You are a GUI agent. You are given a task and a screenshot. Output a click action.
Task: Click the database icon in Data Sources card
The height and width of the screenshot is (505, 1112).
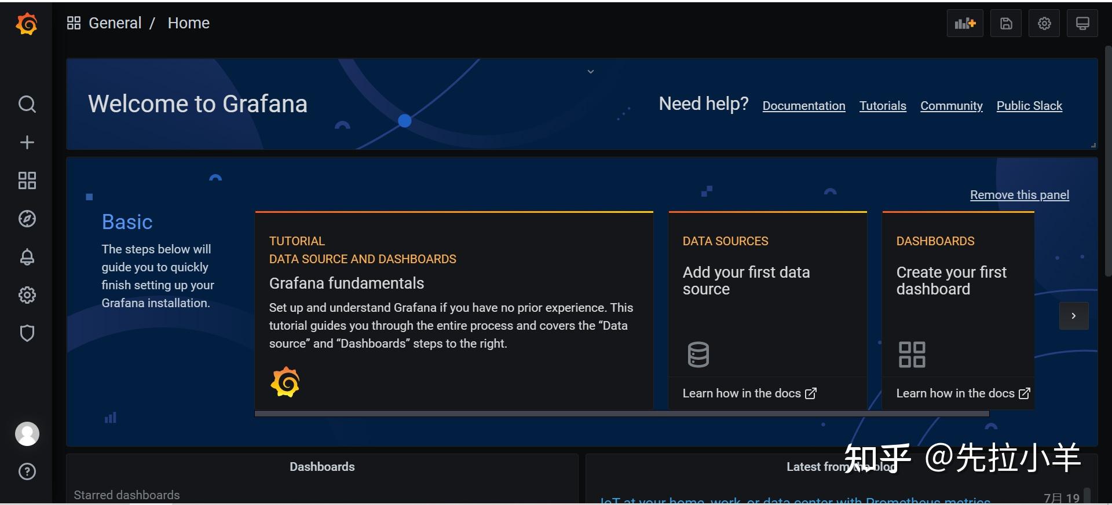[698, 355]
